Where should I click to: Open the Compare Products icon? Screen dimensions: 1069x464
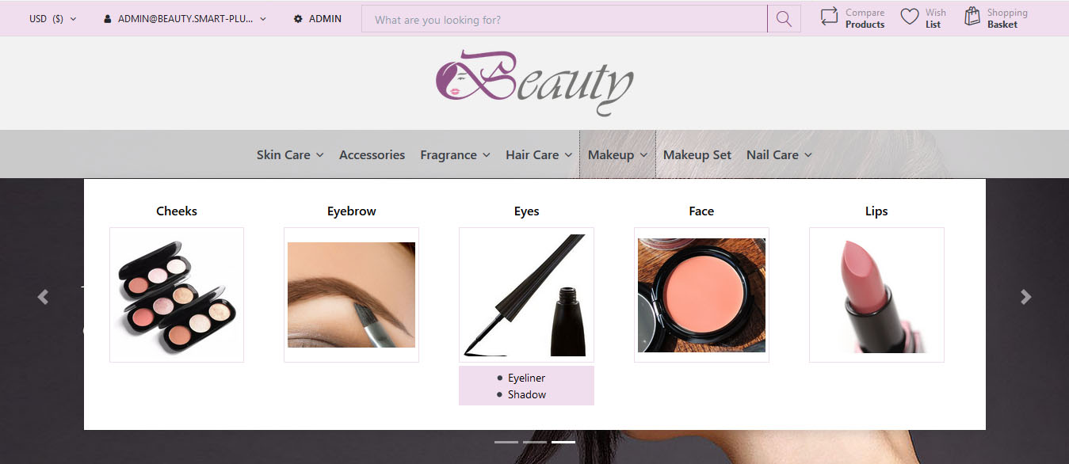coord(829,17)
